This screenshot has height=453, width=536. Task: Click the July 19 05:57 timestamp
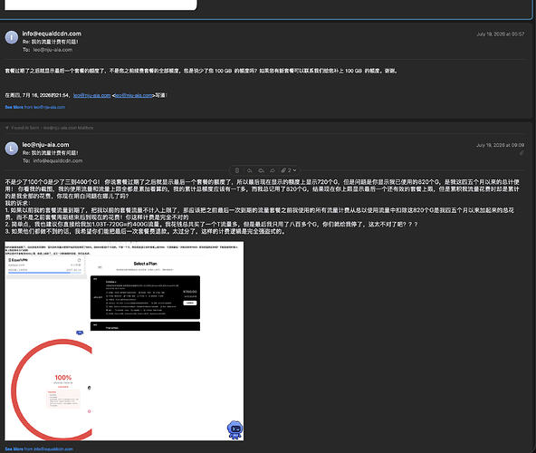point(500,34)
